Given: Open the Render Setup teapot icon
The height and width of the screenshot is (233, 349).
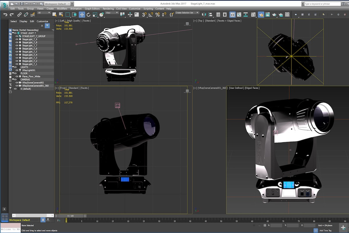Looking at the screenshot, I should click(x=261, y=15).
